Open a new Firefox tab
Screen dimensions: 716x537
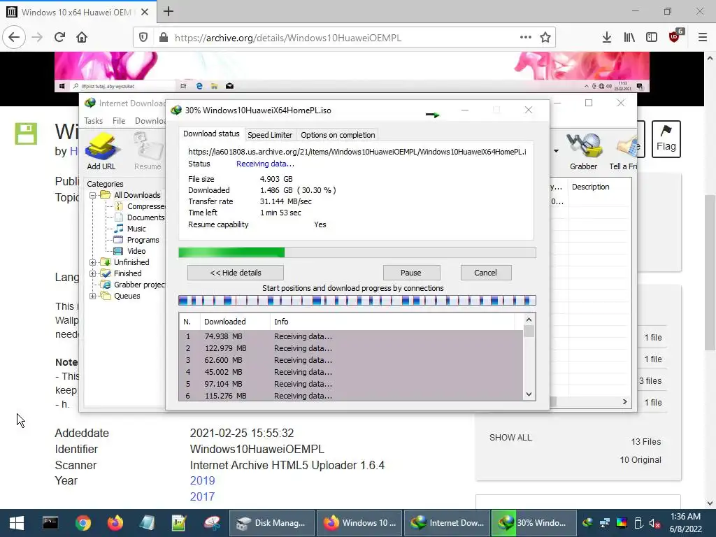[x=169, y=11]
